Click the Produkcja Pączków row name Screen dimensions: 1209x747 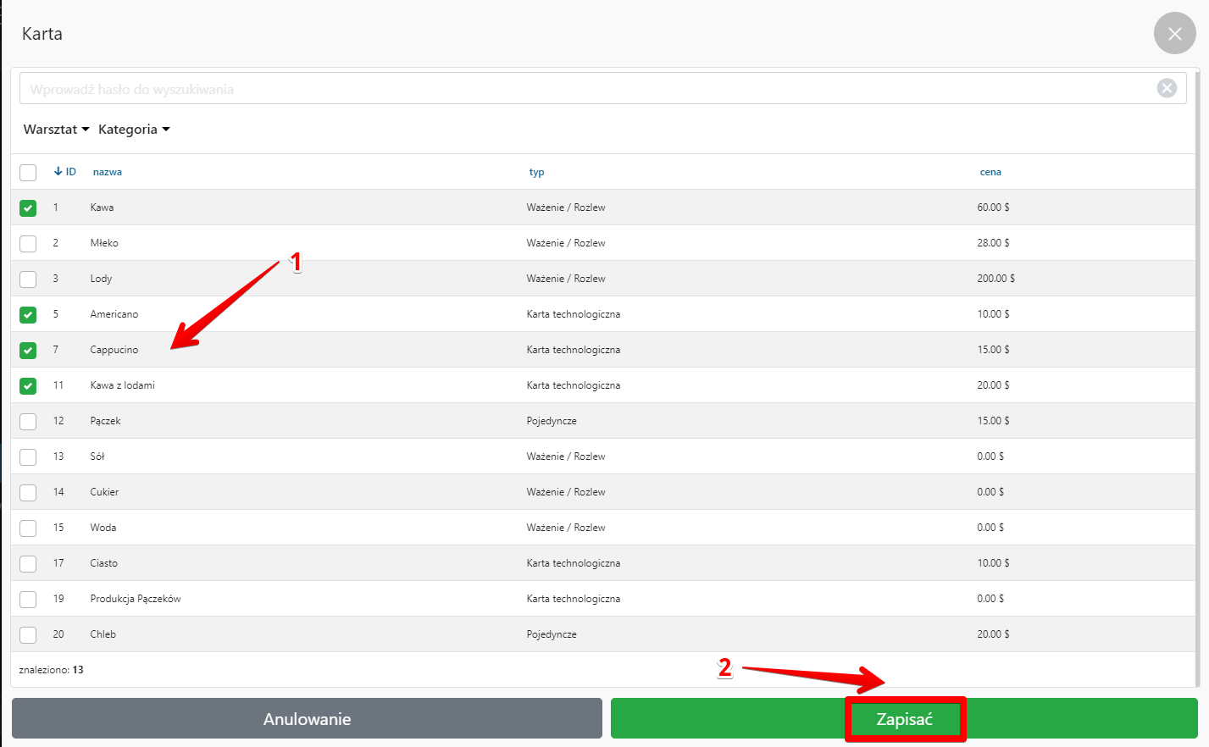pos(136,599)
